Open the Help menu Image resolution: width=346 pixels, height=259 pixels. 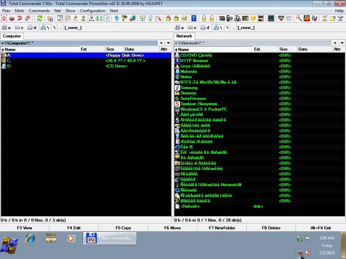point(339,10)
